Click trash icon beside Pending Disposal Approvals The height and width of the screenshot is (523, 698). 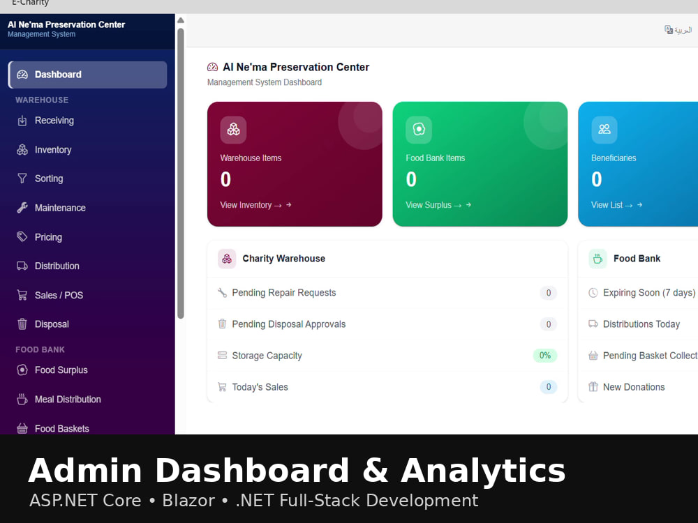(222, 324)
